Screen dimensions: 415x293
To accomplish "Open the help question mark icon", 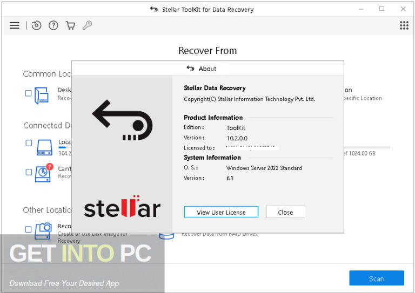I will point(53,25).
